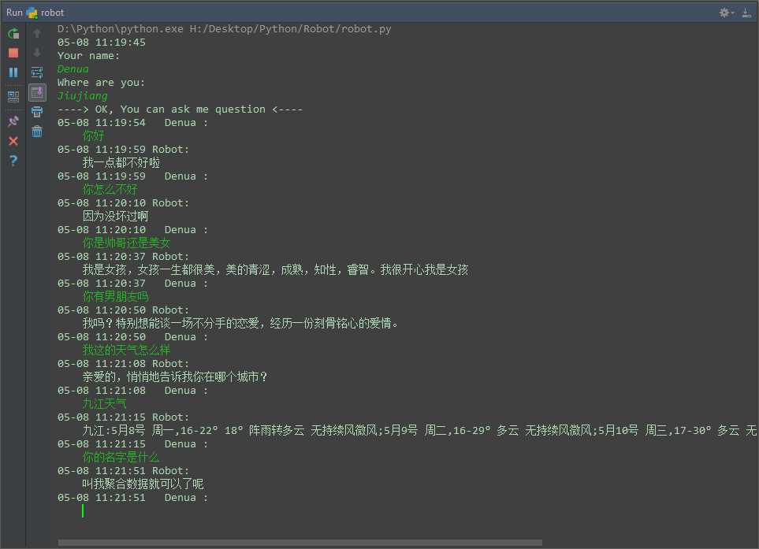Screen dimensions: 759x549
Task: Pause the console output
Action: click(13, 72)
